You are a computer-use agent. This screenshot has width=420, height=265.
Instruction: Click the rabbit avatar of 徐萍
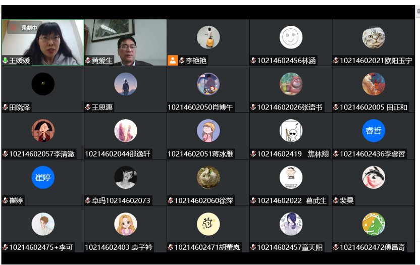point(208,177)
